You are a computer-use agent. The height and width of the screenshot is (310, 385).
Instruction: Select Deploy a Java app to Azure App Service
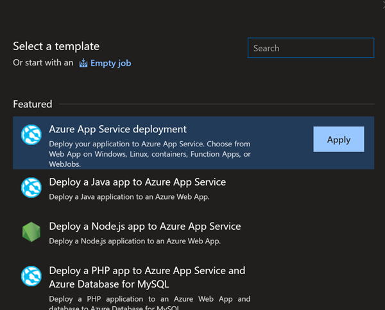137,182
